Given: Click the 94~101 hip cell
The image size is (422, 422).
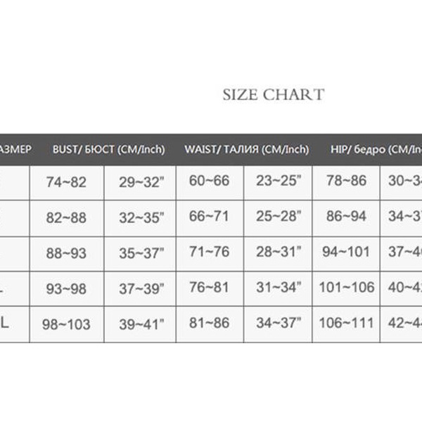Looking at the screenshot, I should point(346,252).
